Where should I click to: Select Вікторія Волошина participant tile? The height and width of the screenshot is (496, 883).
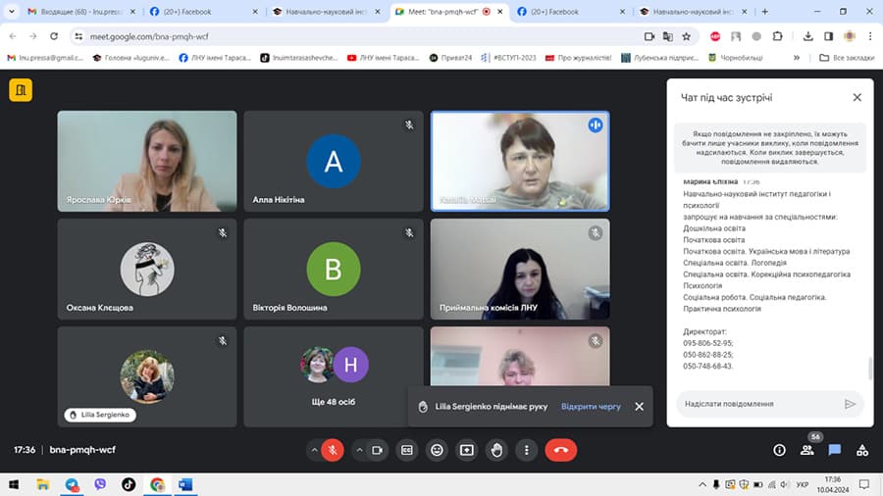coord(334,269)
